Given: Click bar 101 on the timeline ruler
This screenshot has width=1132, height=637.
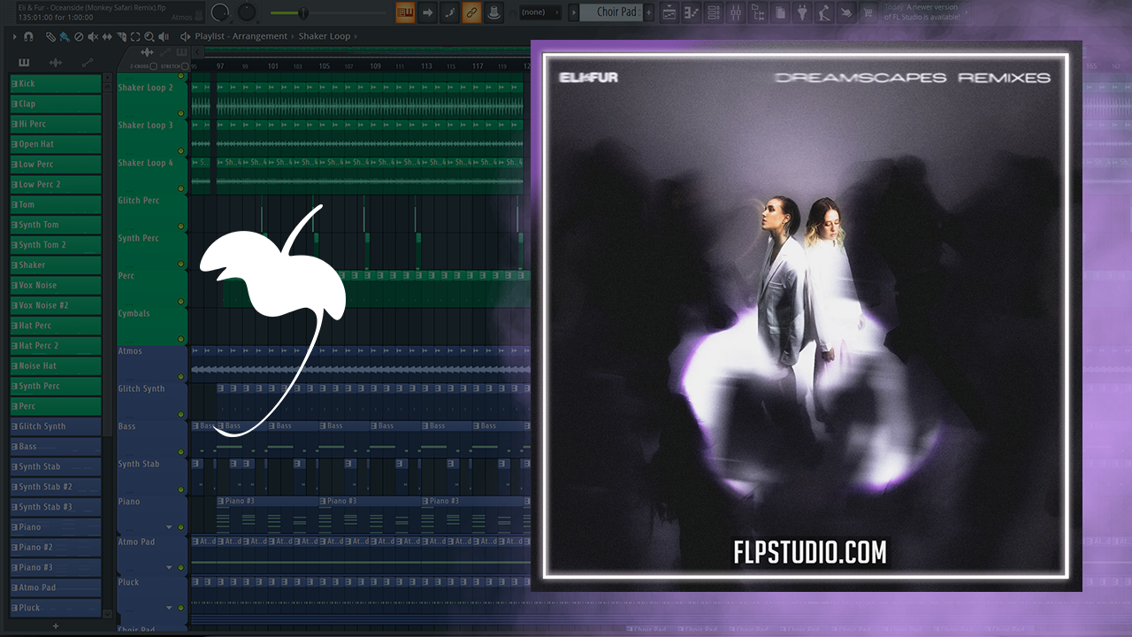Looking at the screenshot, I should (x=273, y=66).
